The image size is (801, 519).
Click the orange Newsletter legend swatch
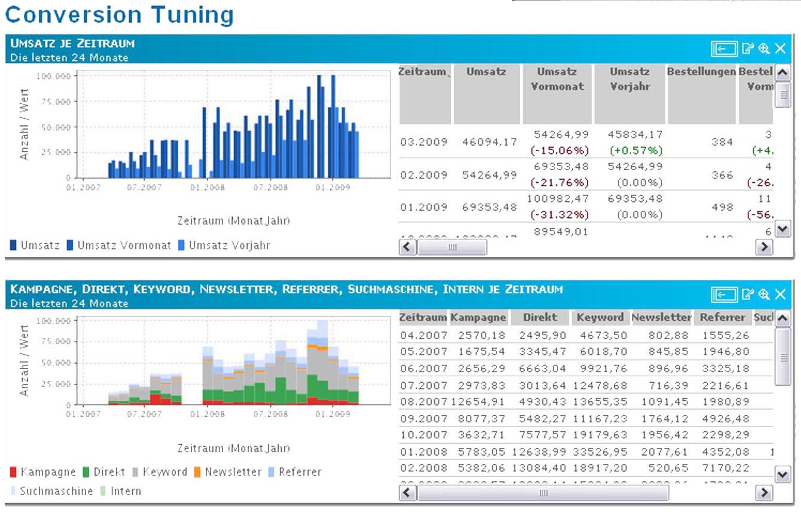point(197,472)
